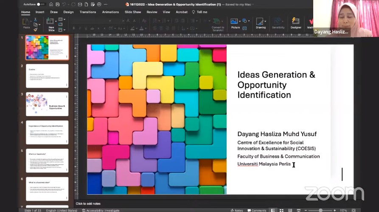Switch to the Draw tab
Image resolution: width=379 pixels, height=212 pixels.
tap(54, 12)
